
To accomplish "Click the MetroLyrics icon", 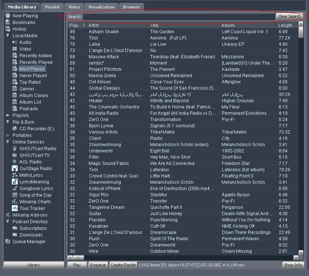I will (x=15, y=175).
